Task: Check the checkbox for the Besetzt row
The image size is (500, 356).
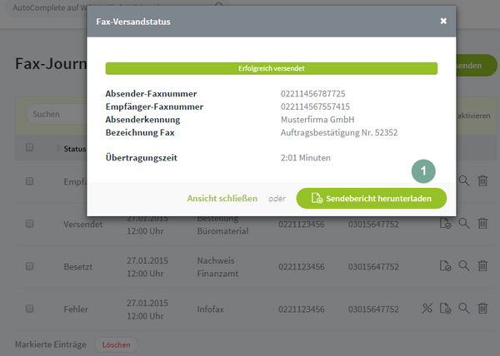Action: [30, 266]
